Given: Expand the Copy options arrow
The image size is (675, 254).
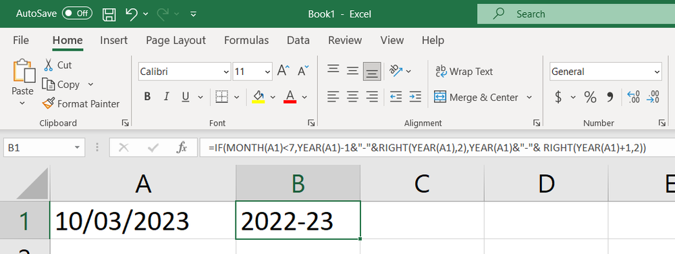Looking at the screenshot, I should (90, 84).
